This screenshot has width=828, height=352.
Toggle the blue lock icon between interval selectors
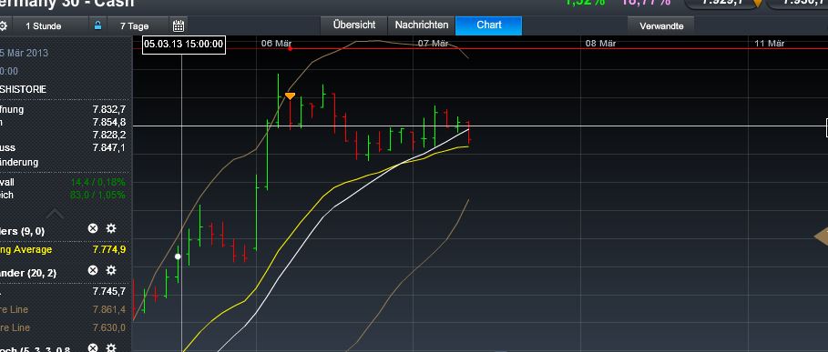click(x=97, y=25)
